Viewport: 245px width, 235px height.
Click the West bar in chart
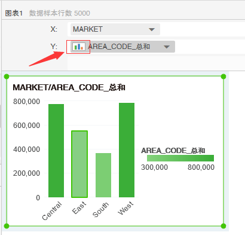[127, 150]
